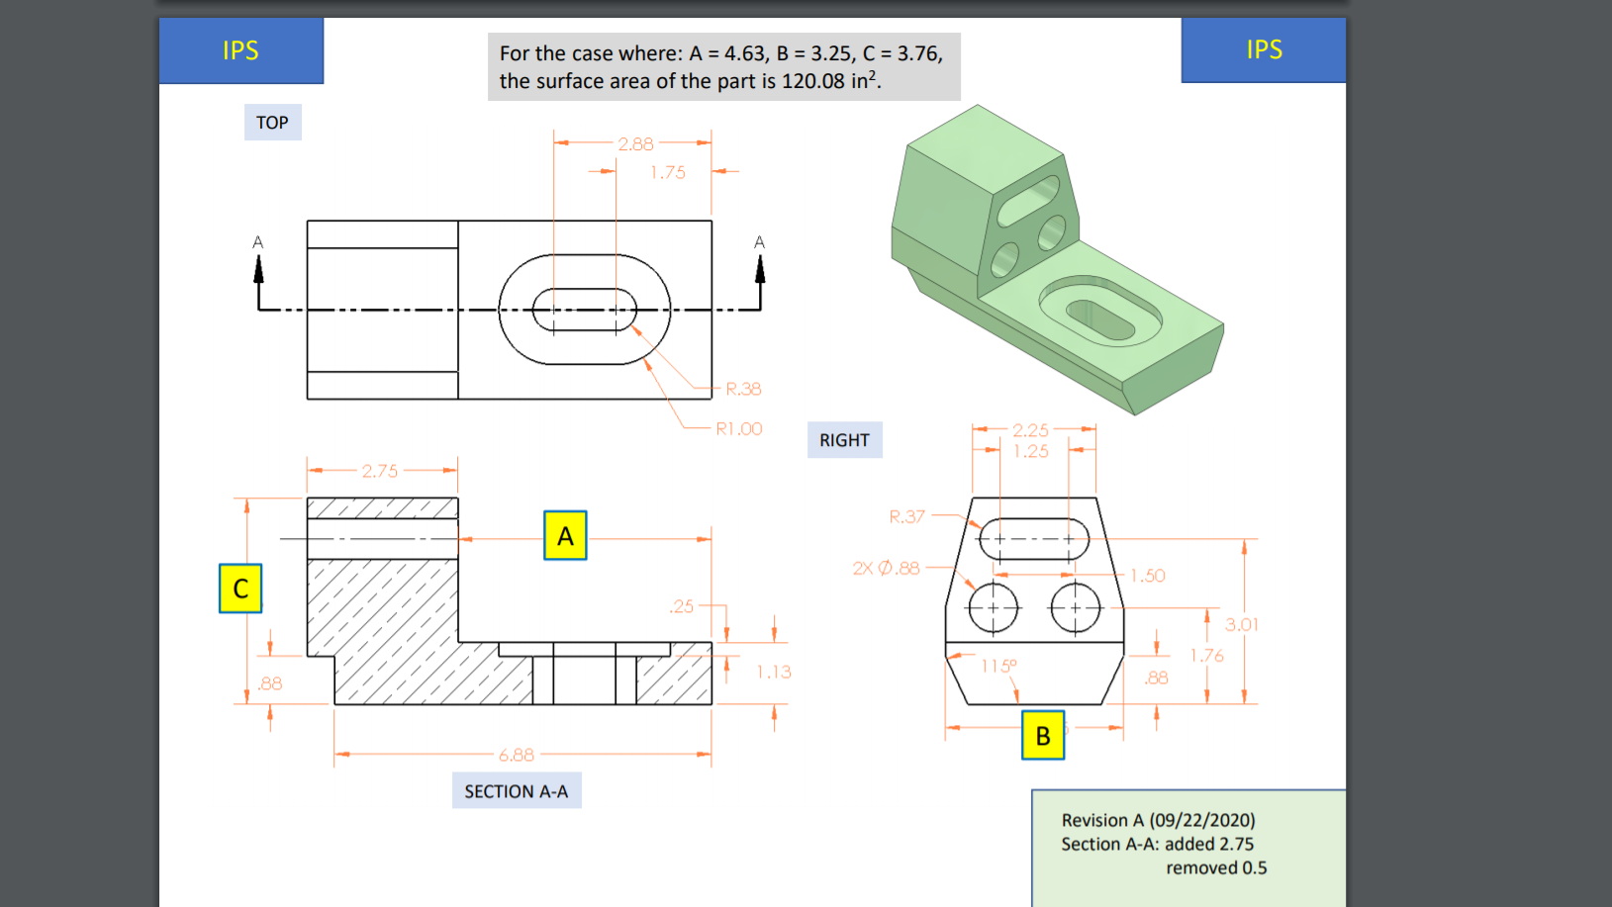Select the TOP view label
This screenshot has width=1612, height=907.
pyautogui.click(x=272, y=123)
